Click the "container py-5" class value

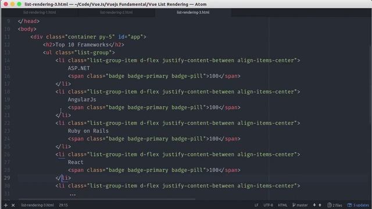[x=90, y=37]
